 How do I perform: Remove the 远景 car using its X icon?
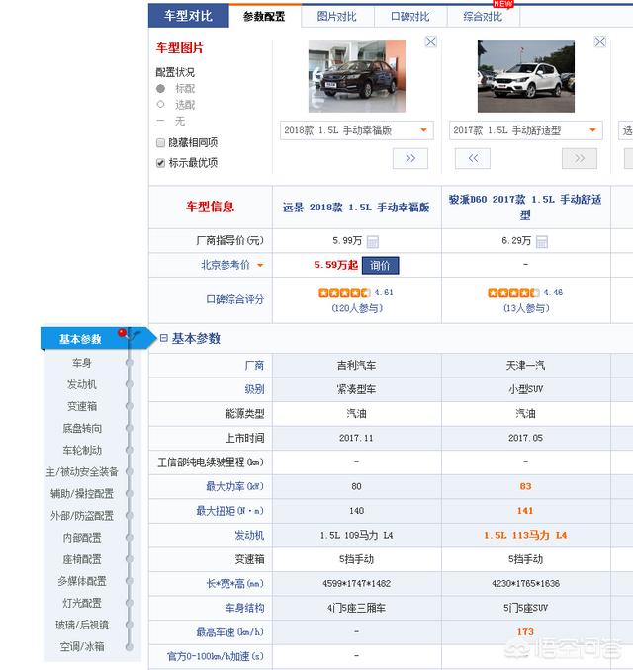(430, 42)
